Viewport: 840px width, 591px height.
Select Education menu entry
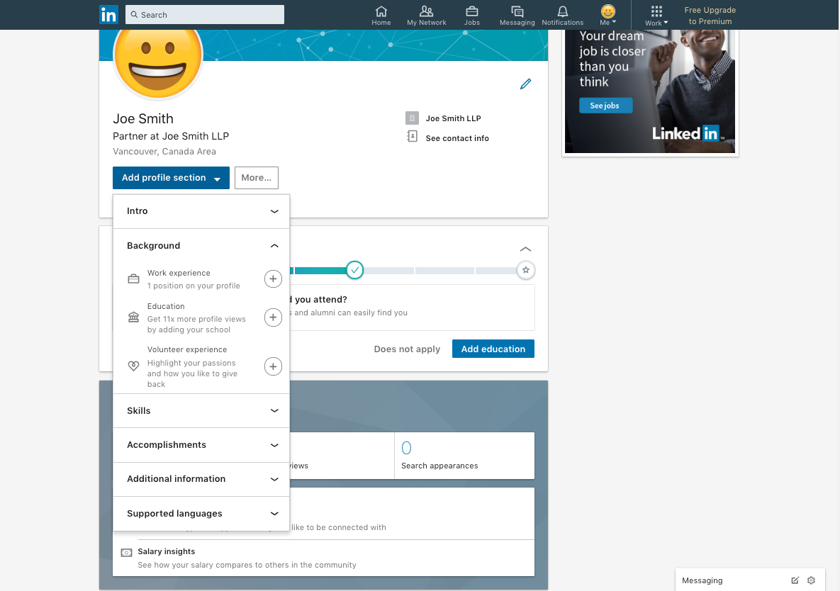201,317
